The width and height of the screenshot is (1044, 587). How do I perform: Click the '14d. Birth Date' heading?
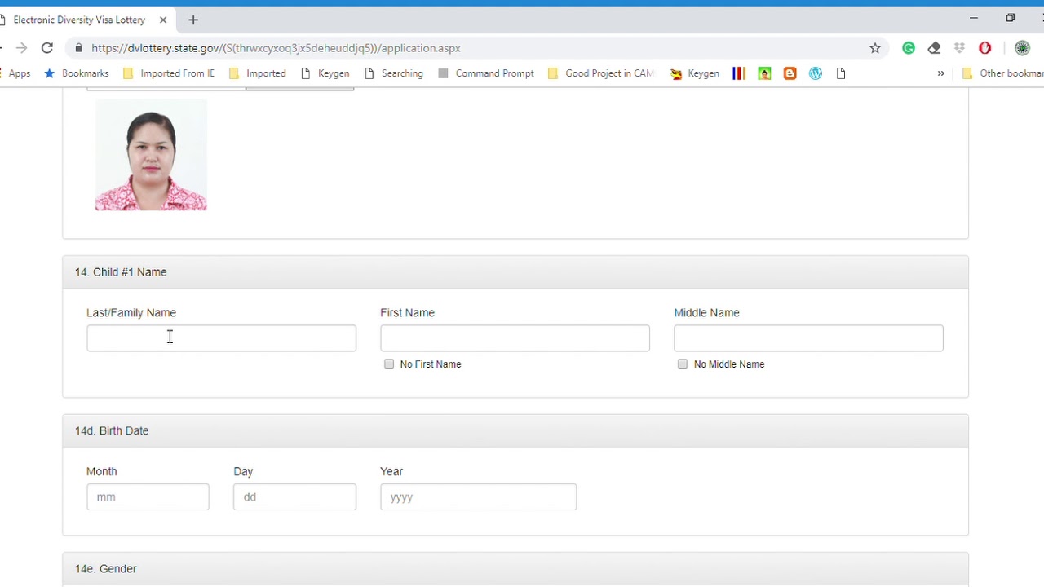112,430
